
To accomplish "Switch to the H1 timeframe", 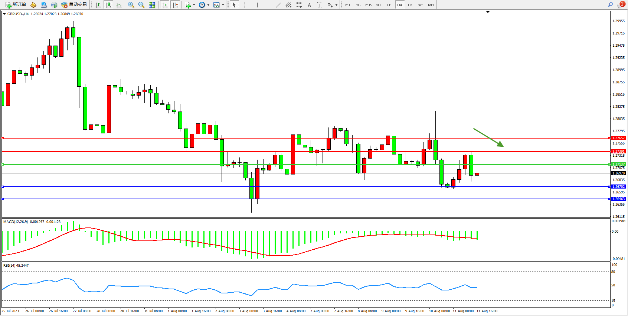I will click(x=389, y=5).
